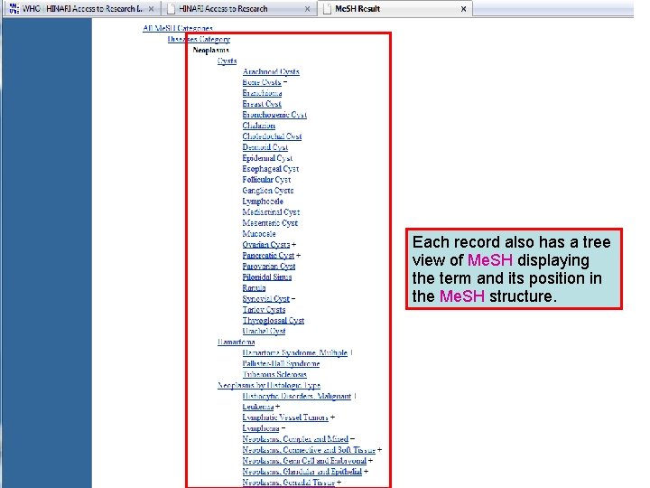Expand the plus sign beside Bone Cysts
Viewport: 650px width, 488px height.
[x=285, y=82]
